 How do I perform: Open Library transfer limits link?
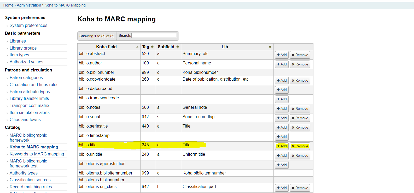coord(29,98)
